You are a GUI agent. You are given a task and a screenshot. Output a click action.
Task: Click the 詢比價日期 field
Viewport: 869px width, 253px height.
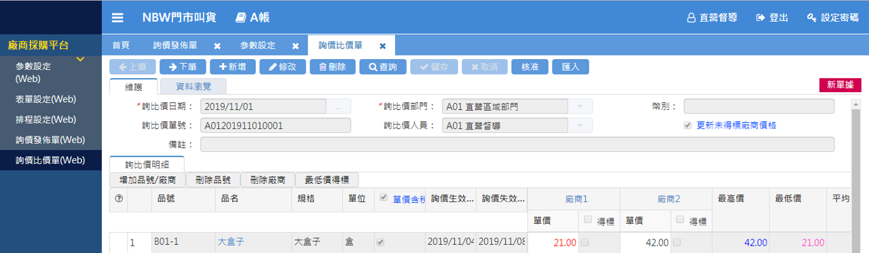[x=263, y=106]
